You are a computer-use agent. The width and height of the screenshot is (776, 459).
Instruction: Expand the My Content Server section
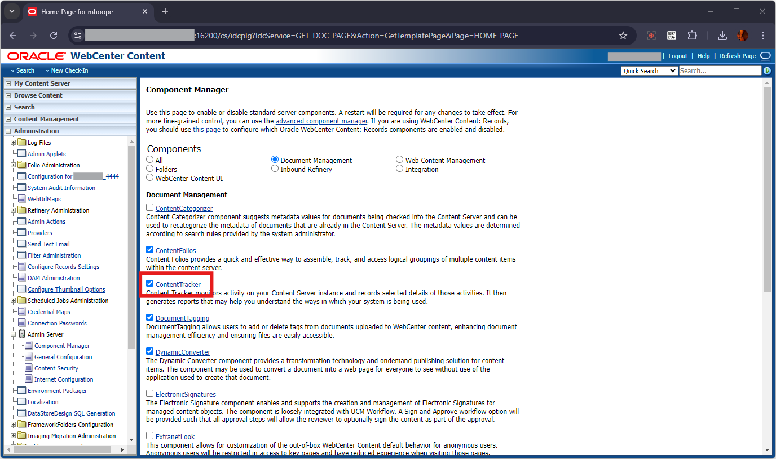[x=8, y=83]
